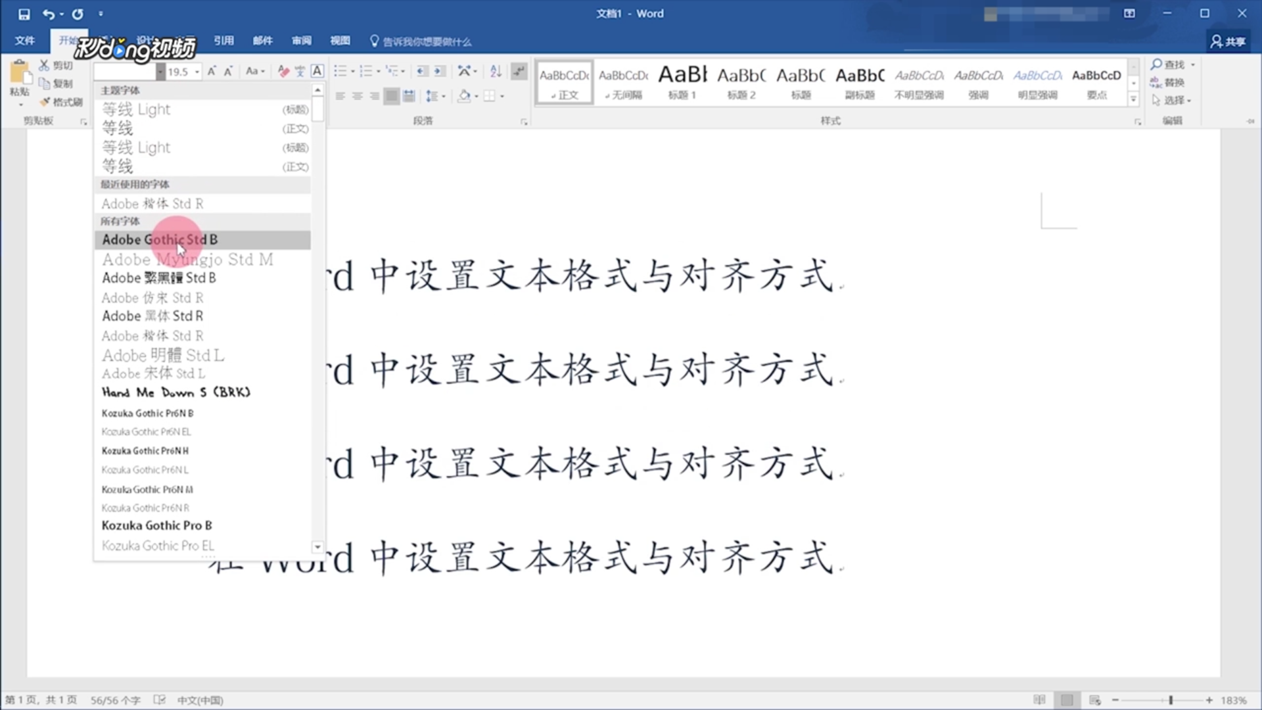Enable the Character Border icon

tap(318, 71)
